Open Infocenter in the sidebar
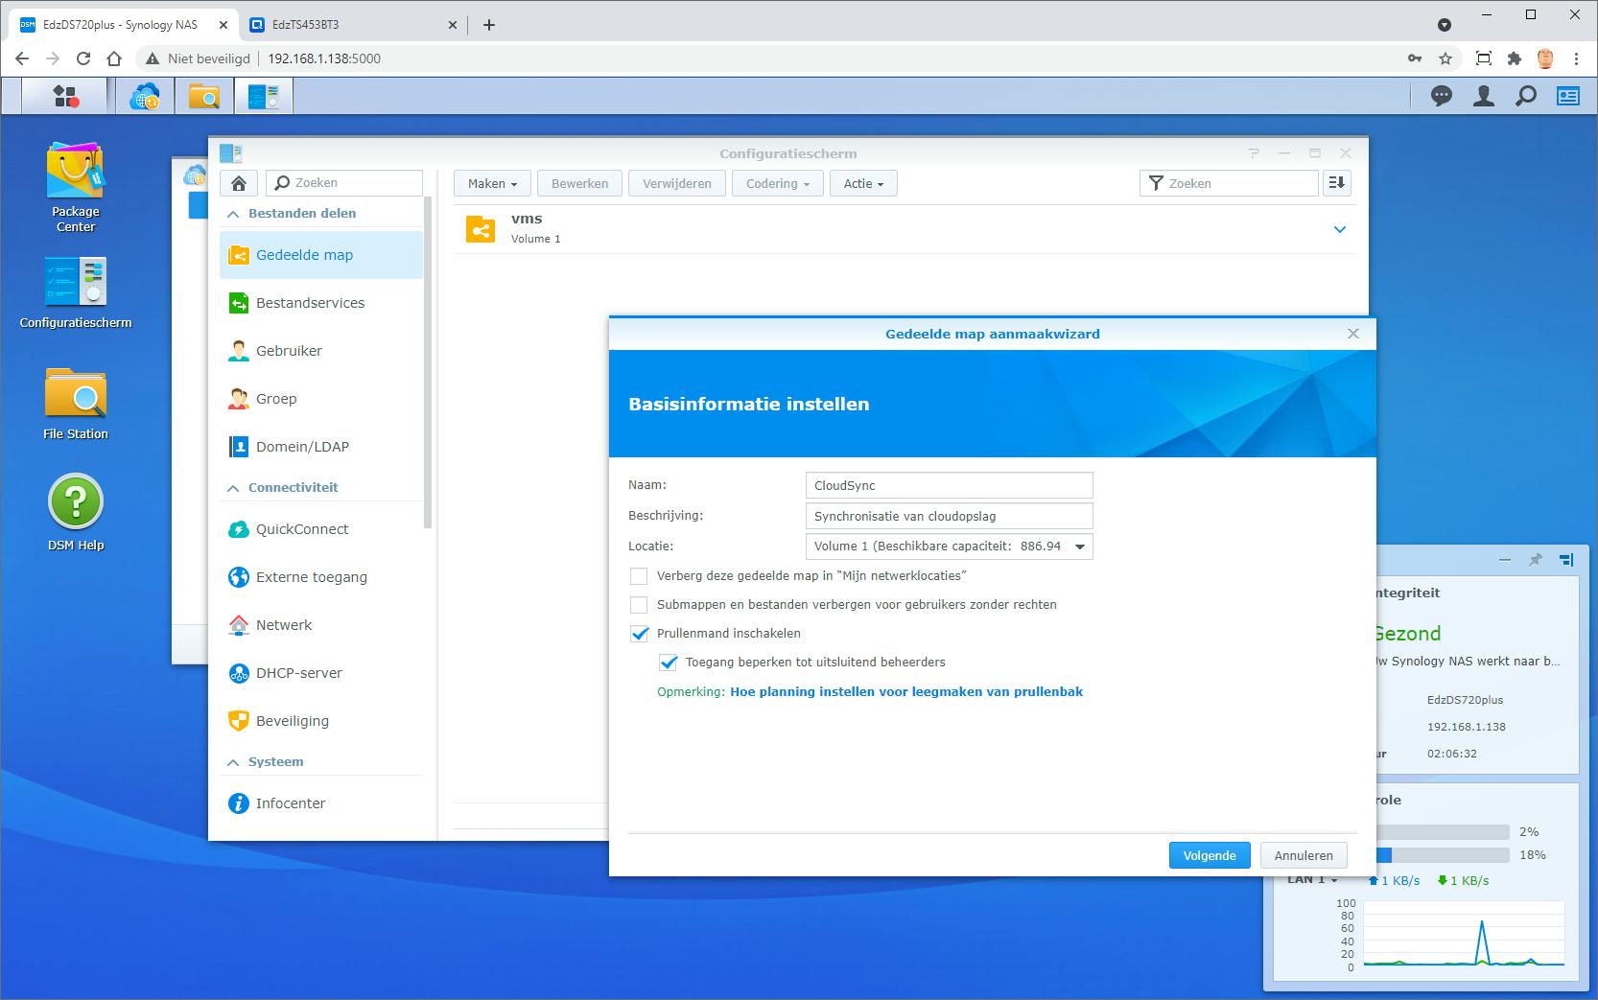 [x=321, y=803]
